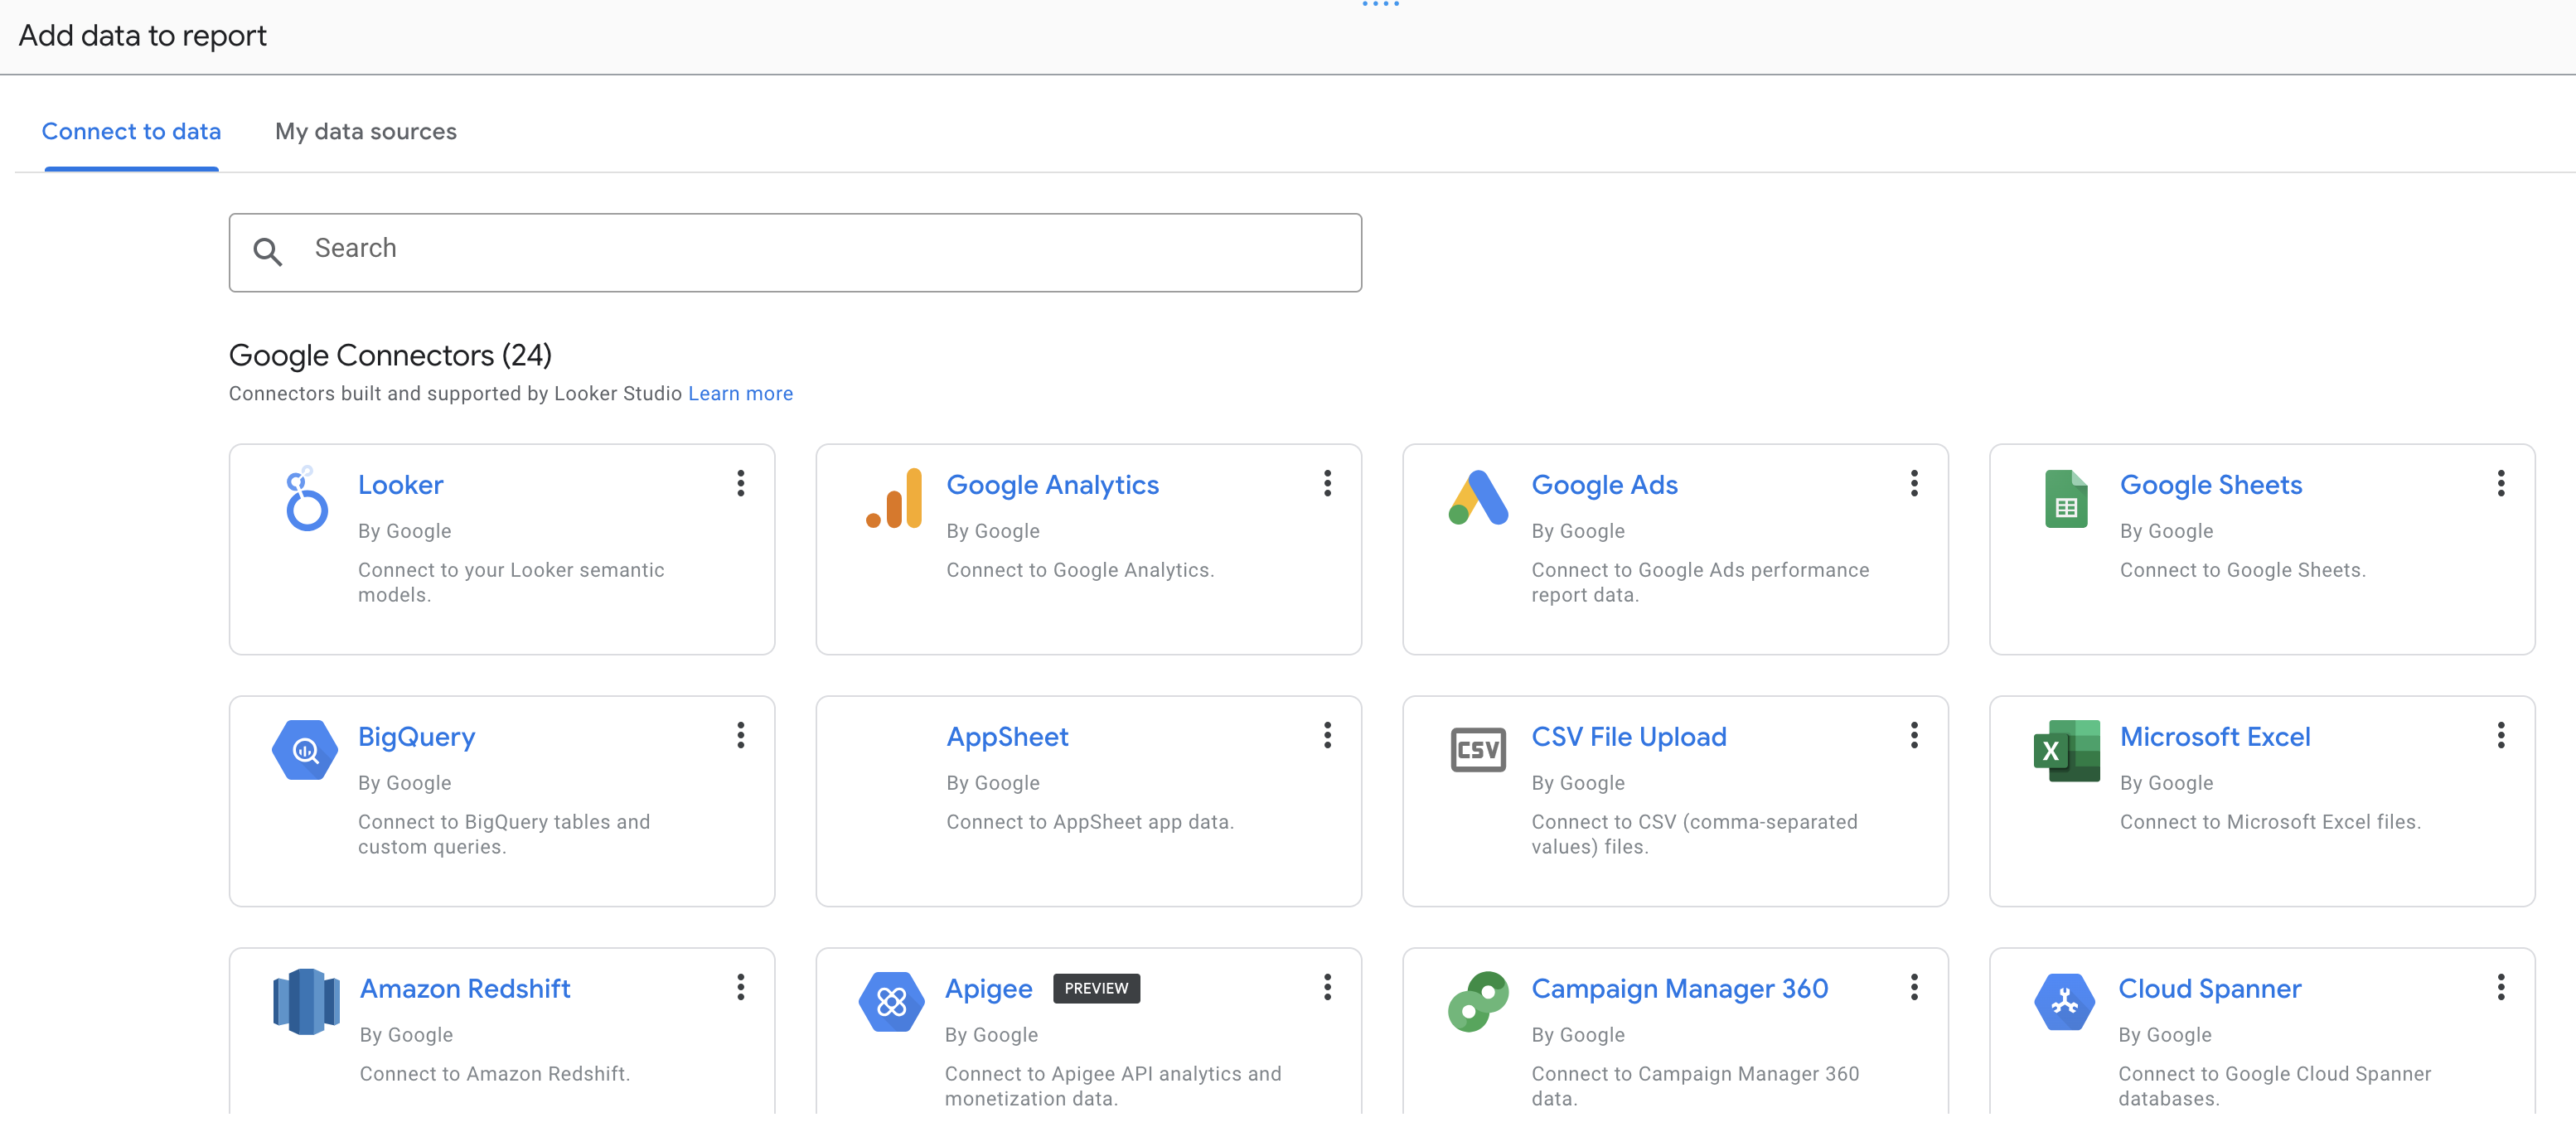Screen dimensions: 2576x1127
Task: Click 'Connect to Amazon Redshift.' text
Action: 494,1074
